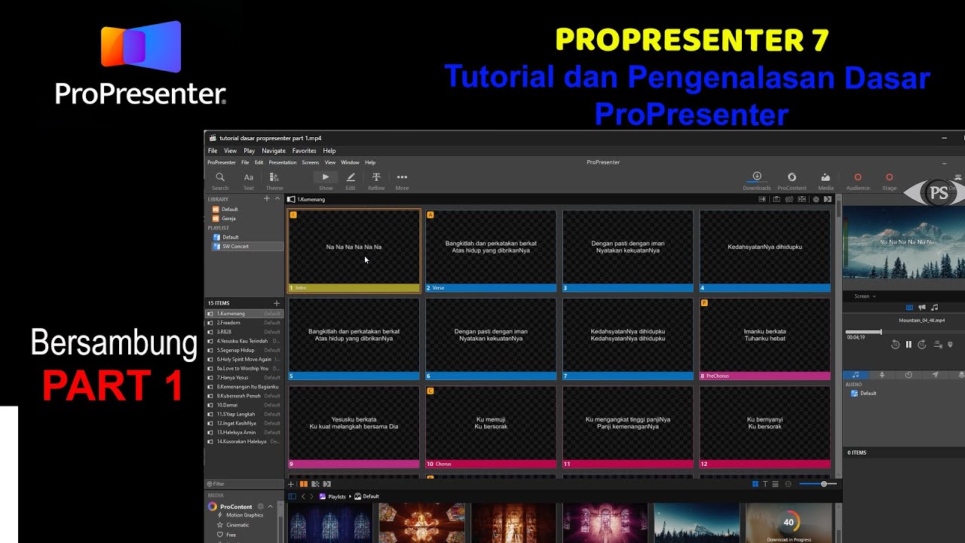
Task: Open Navigate menu in the video player
Action: click(x=274, y=151)
